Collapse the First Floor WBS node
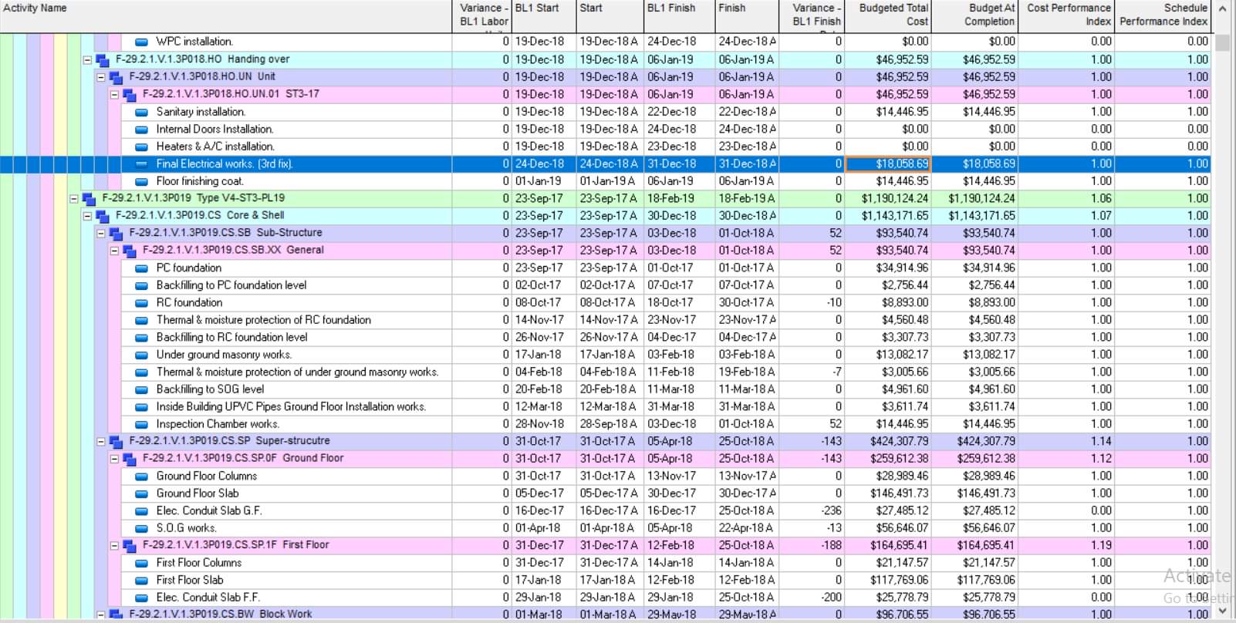The image size is (1236, 623). tap(114, 545)
